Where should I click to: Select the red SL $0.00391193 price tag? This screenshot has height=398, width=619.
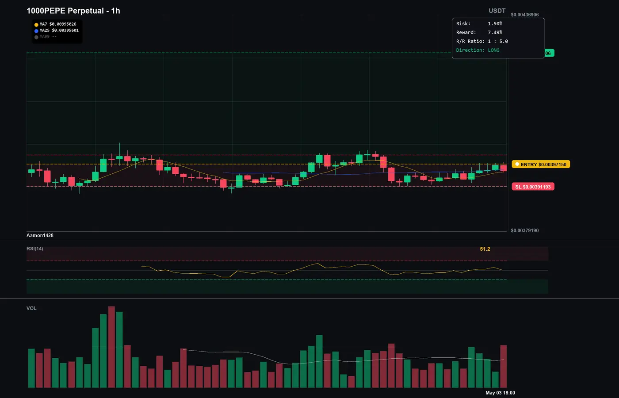(533, 187)
